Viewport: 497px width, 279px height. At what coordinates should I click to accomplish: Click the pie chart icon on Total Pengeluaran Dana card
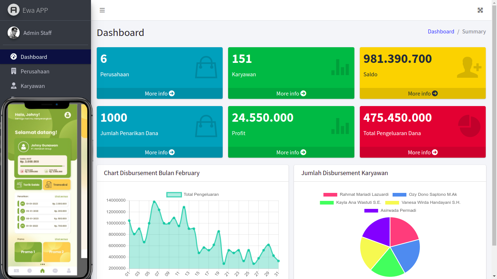click(469, 126)
